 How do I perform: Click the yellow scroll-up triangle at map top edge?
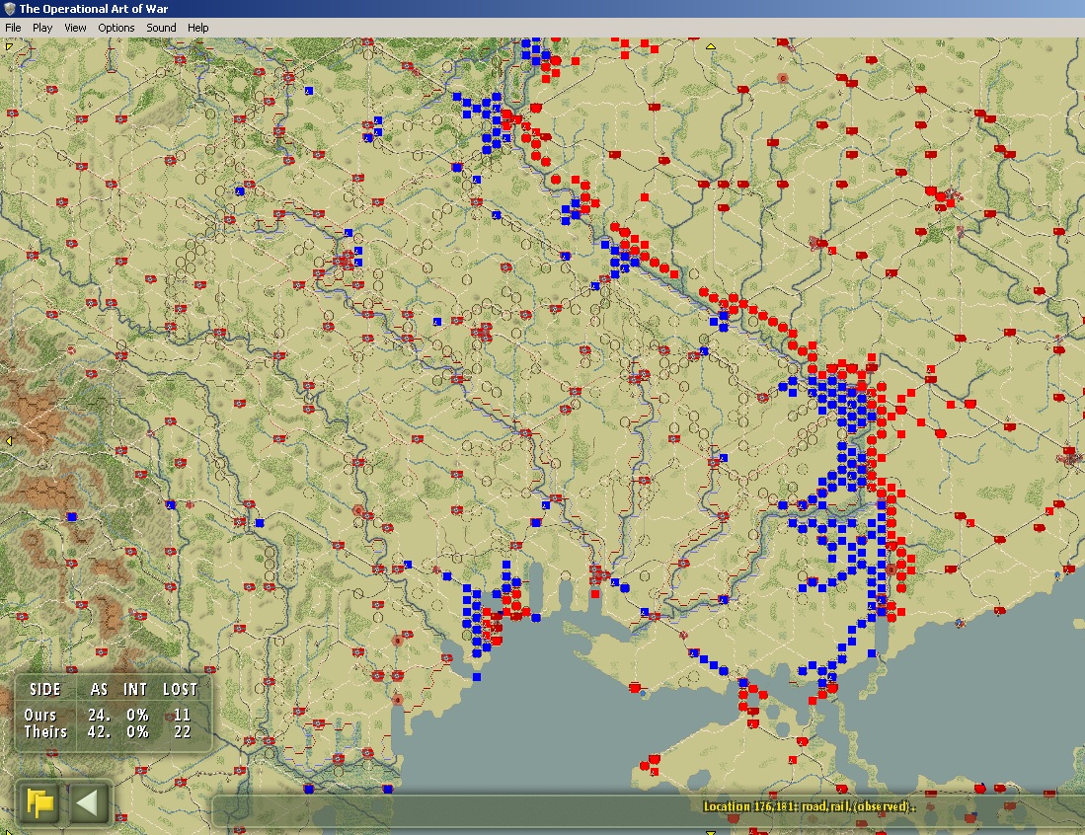710,45
